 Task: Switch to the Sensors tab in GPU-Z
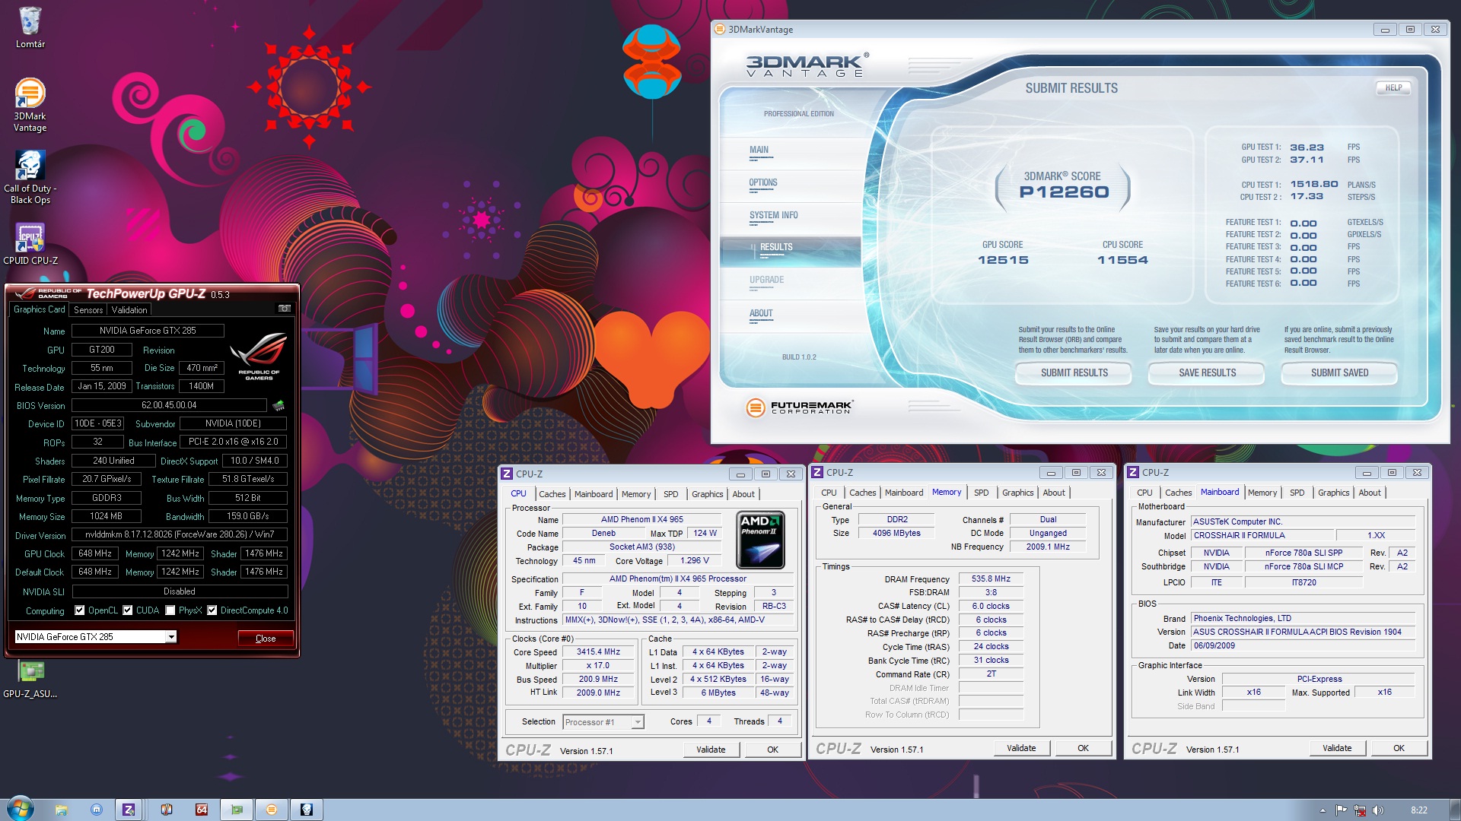[x=88, y=310]
